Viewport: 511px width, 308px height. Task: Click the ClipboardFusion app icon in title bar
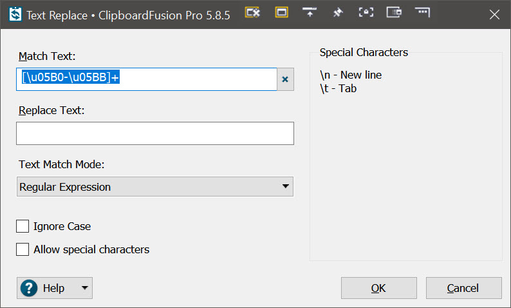pos(14,15)
